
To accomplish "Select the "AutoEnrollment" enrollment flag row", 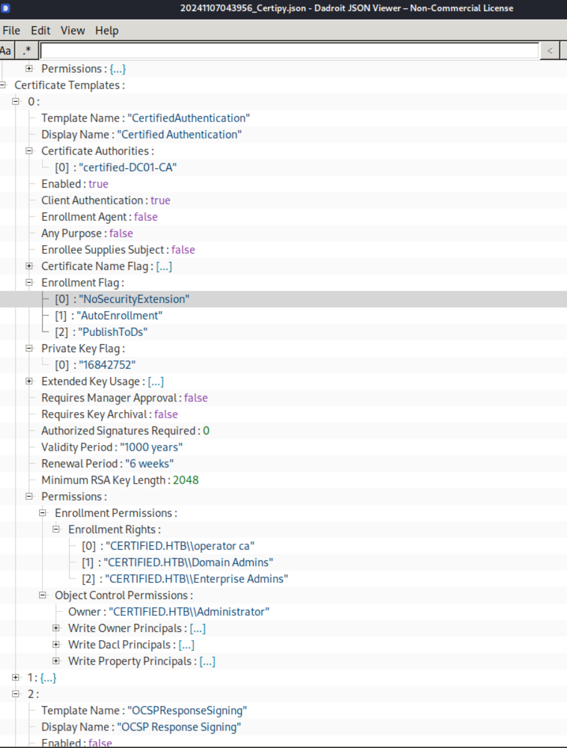I will click(x=283, y=315).
